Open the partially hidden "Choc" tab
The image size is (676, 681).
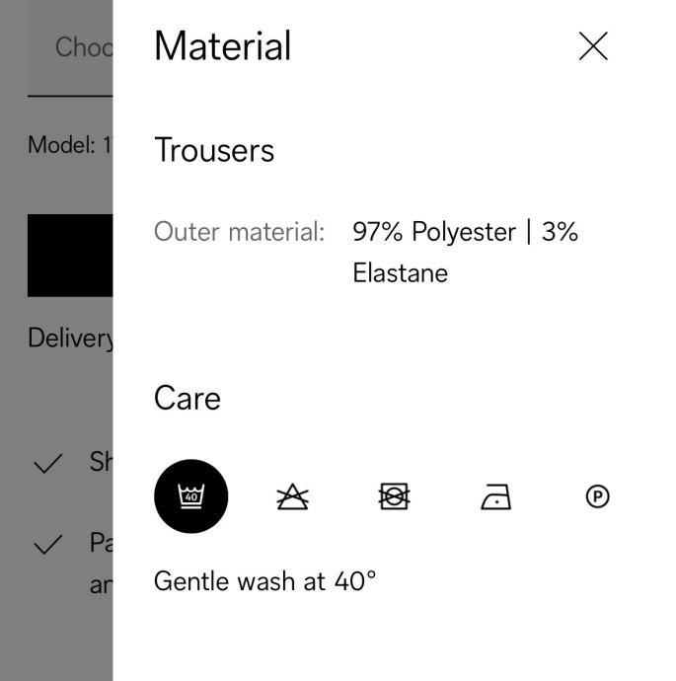click(83, 47)
